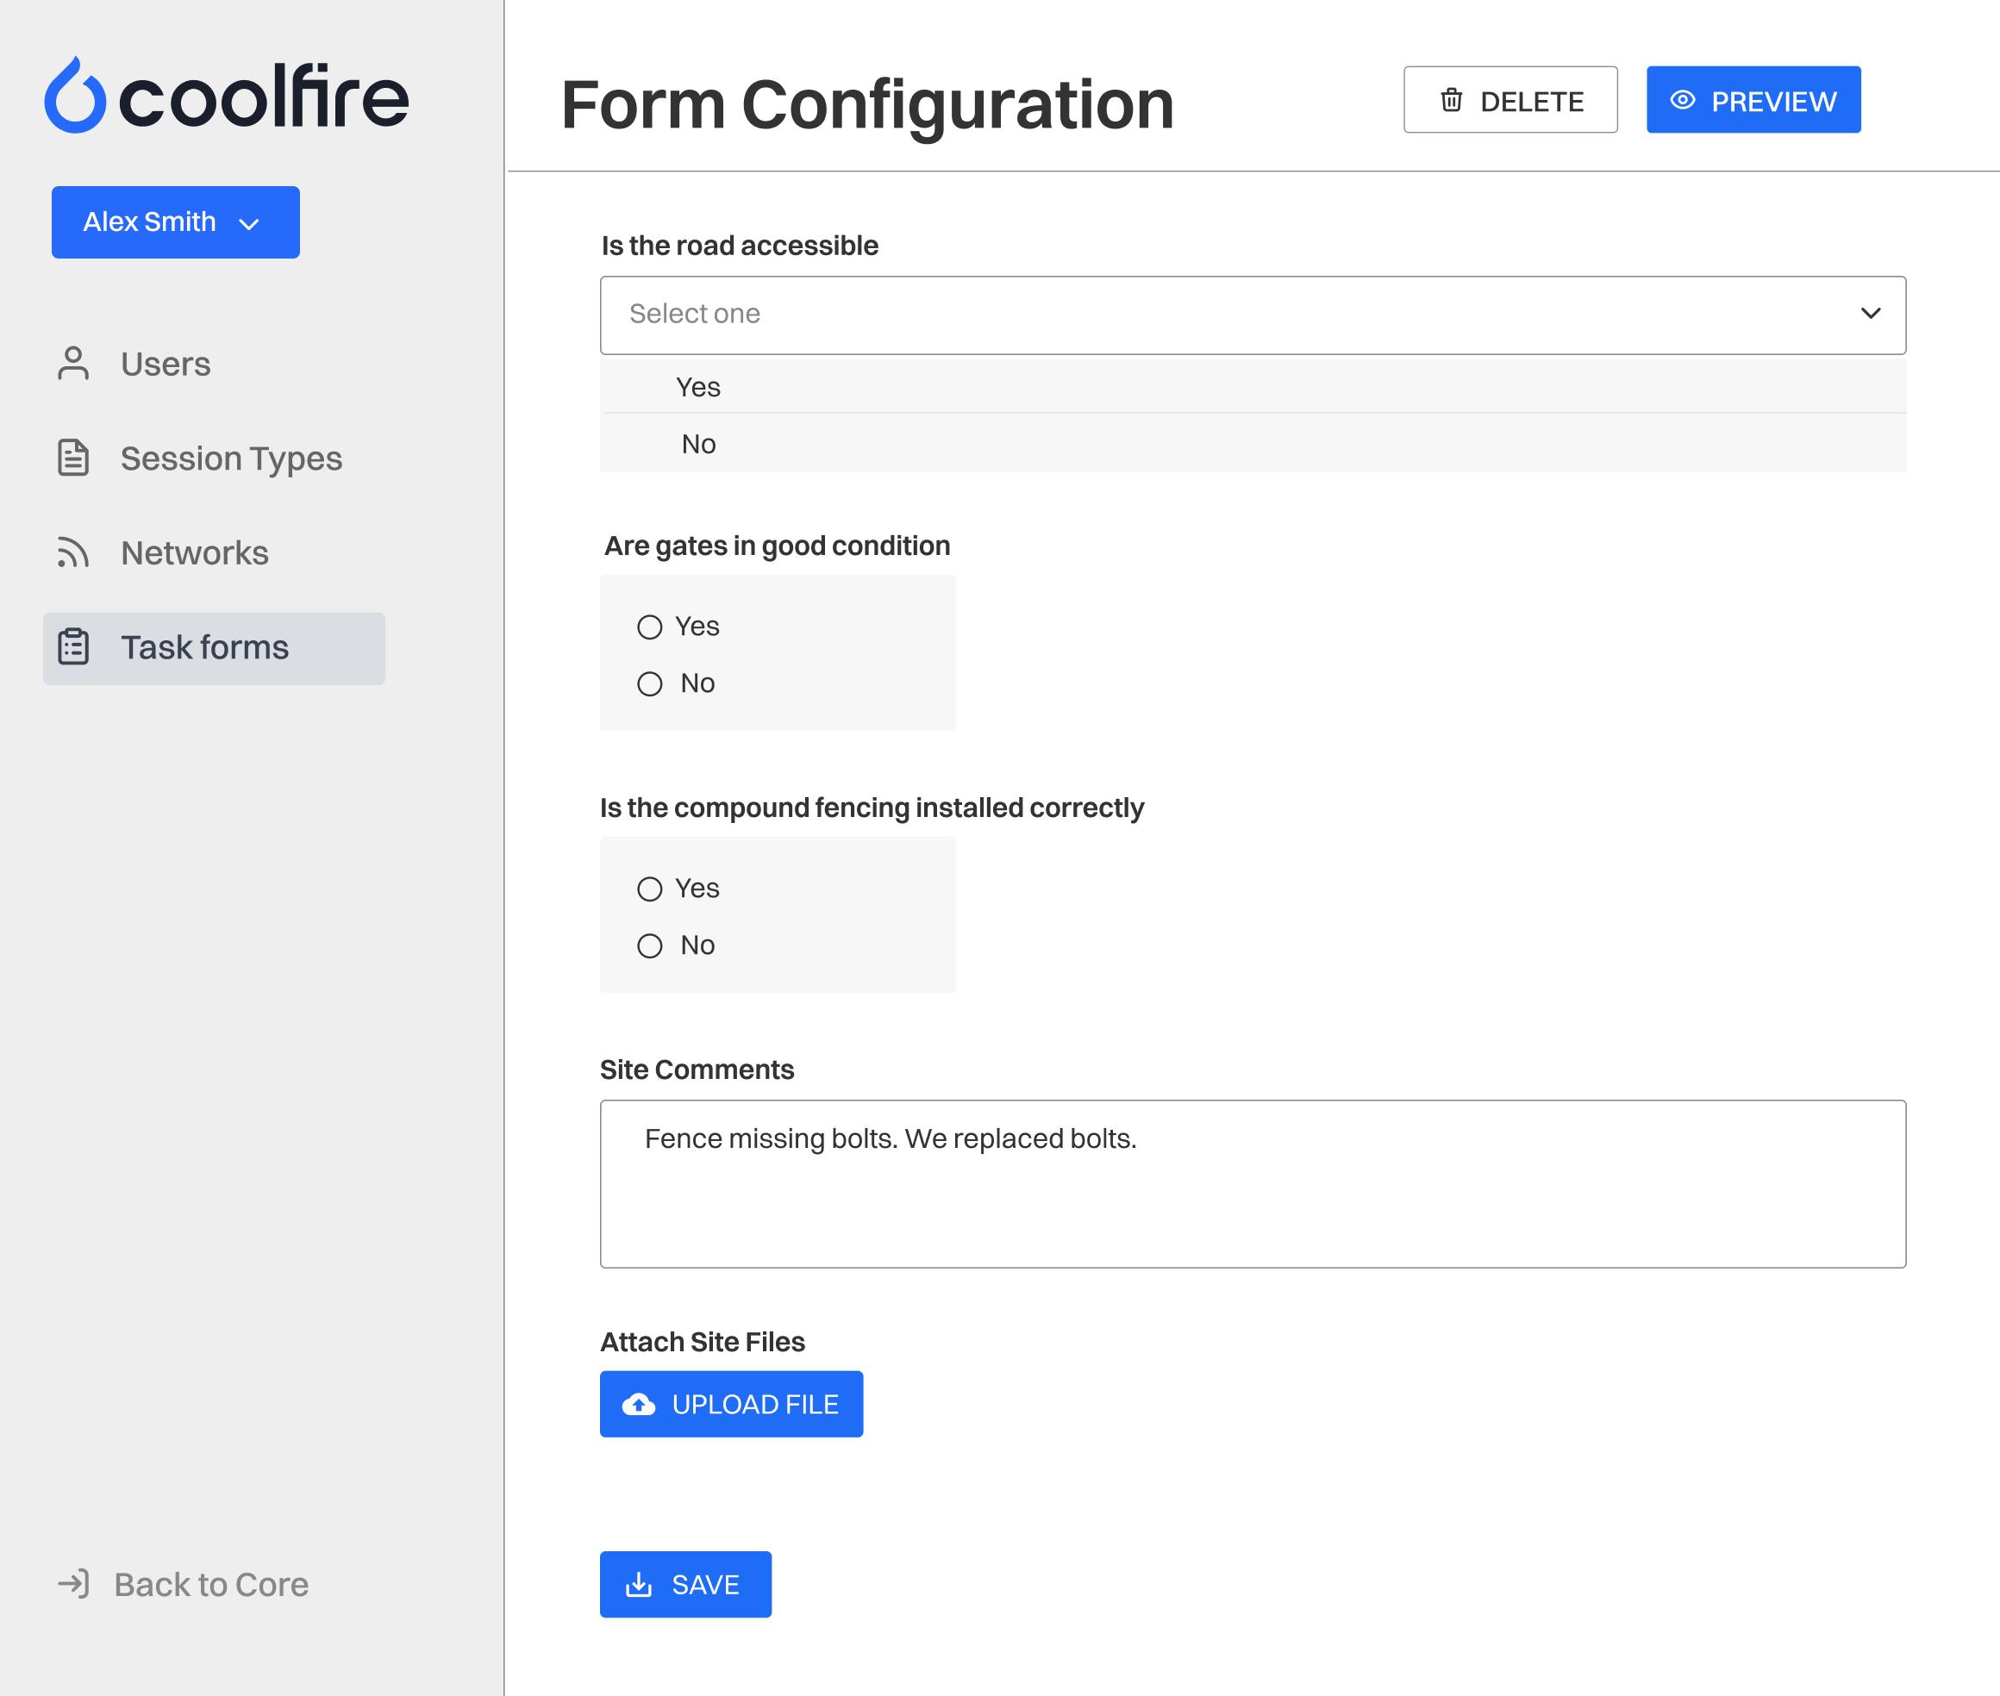2000x1696 pixels.
Task: Select Yes for gates in good condition
Action: pos(651,626)
